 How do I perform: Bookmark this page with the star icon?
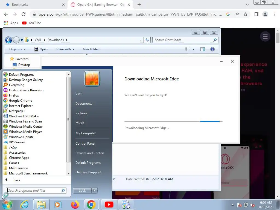246,14
